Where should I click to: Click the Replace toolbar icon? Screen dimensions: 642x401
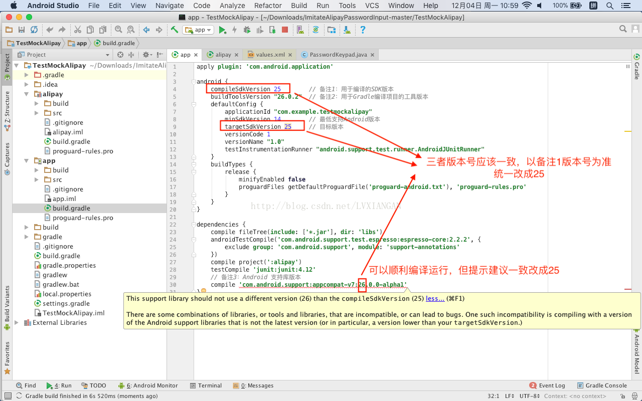[131, 30]
